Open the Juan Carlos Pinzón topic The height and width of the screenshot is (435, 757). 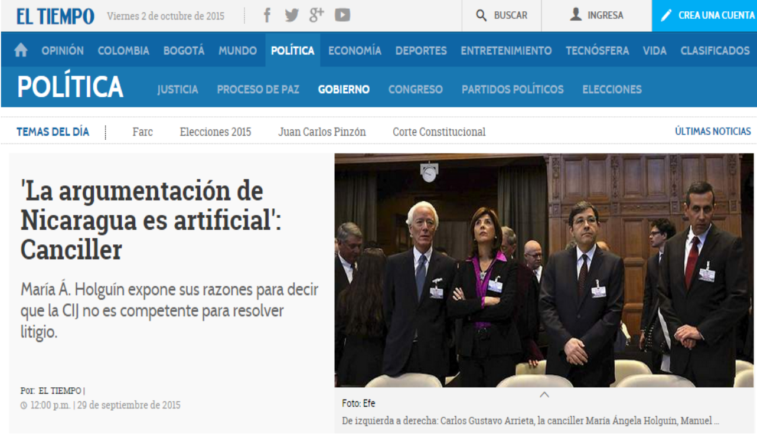(322, 132)
